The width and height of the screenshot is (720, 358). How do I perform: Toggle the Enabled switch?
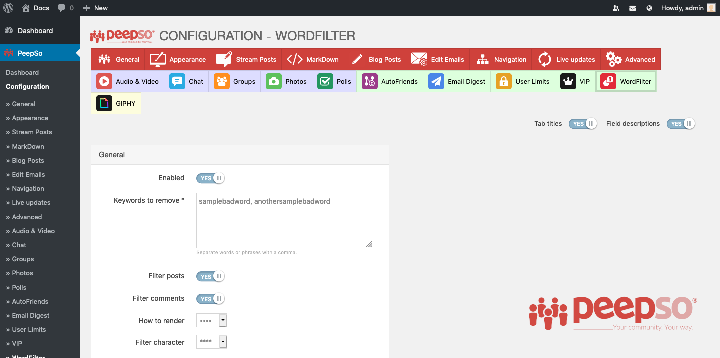(210, 178)
